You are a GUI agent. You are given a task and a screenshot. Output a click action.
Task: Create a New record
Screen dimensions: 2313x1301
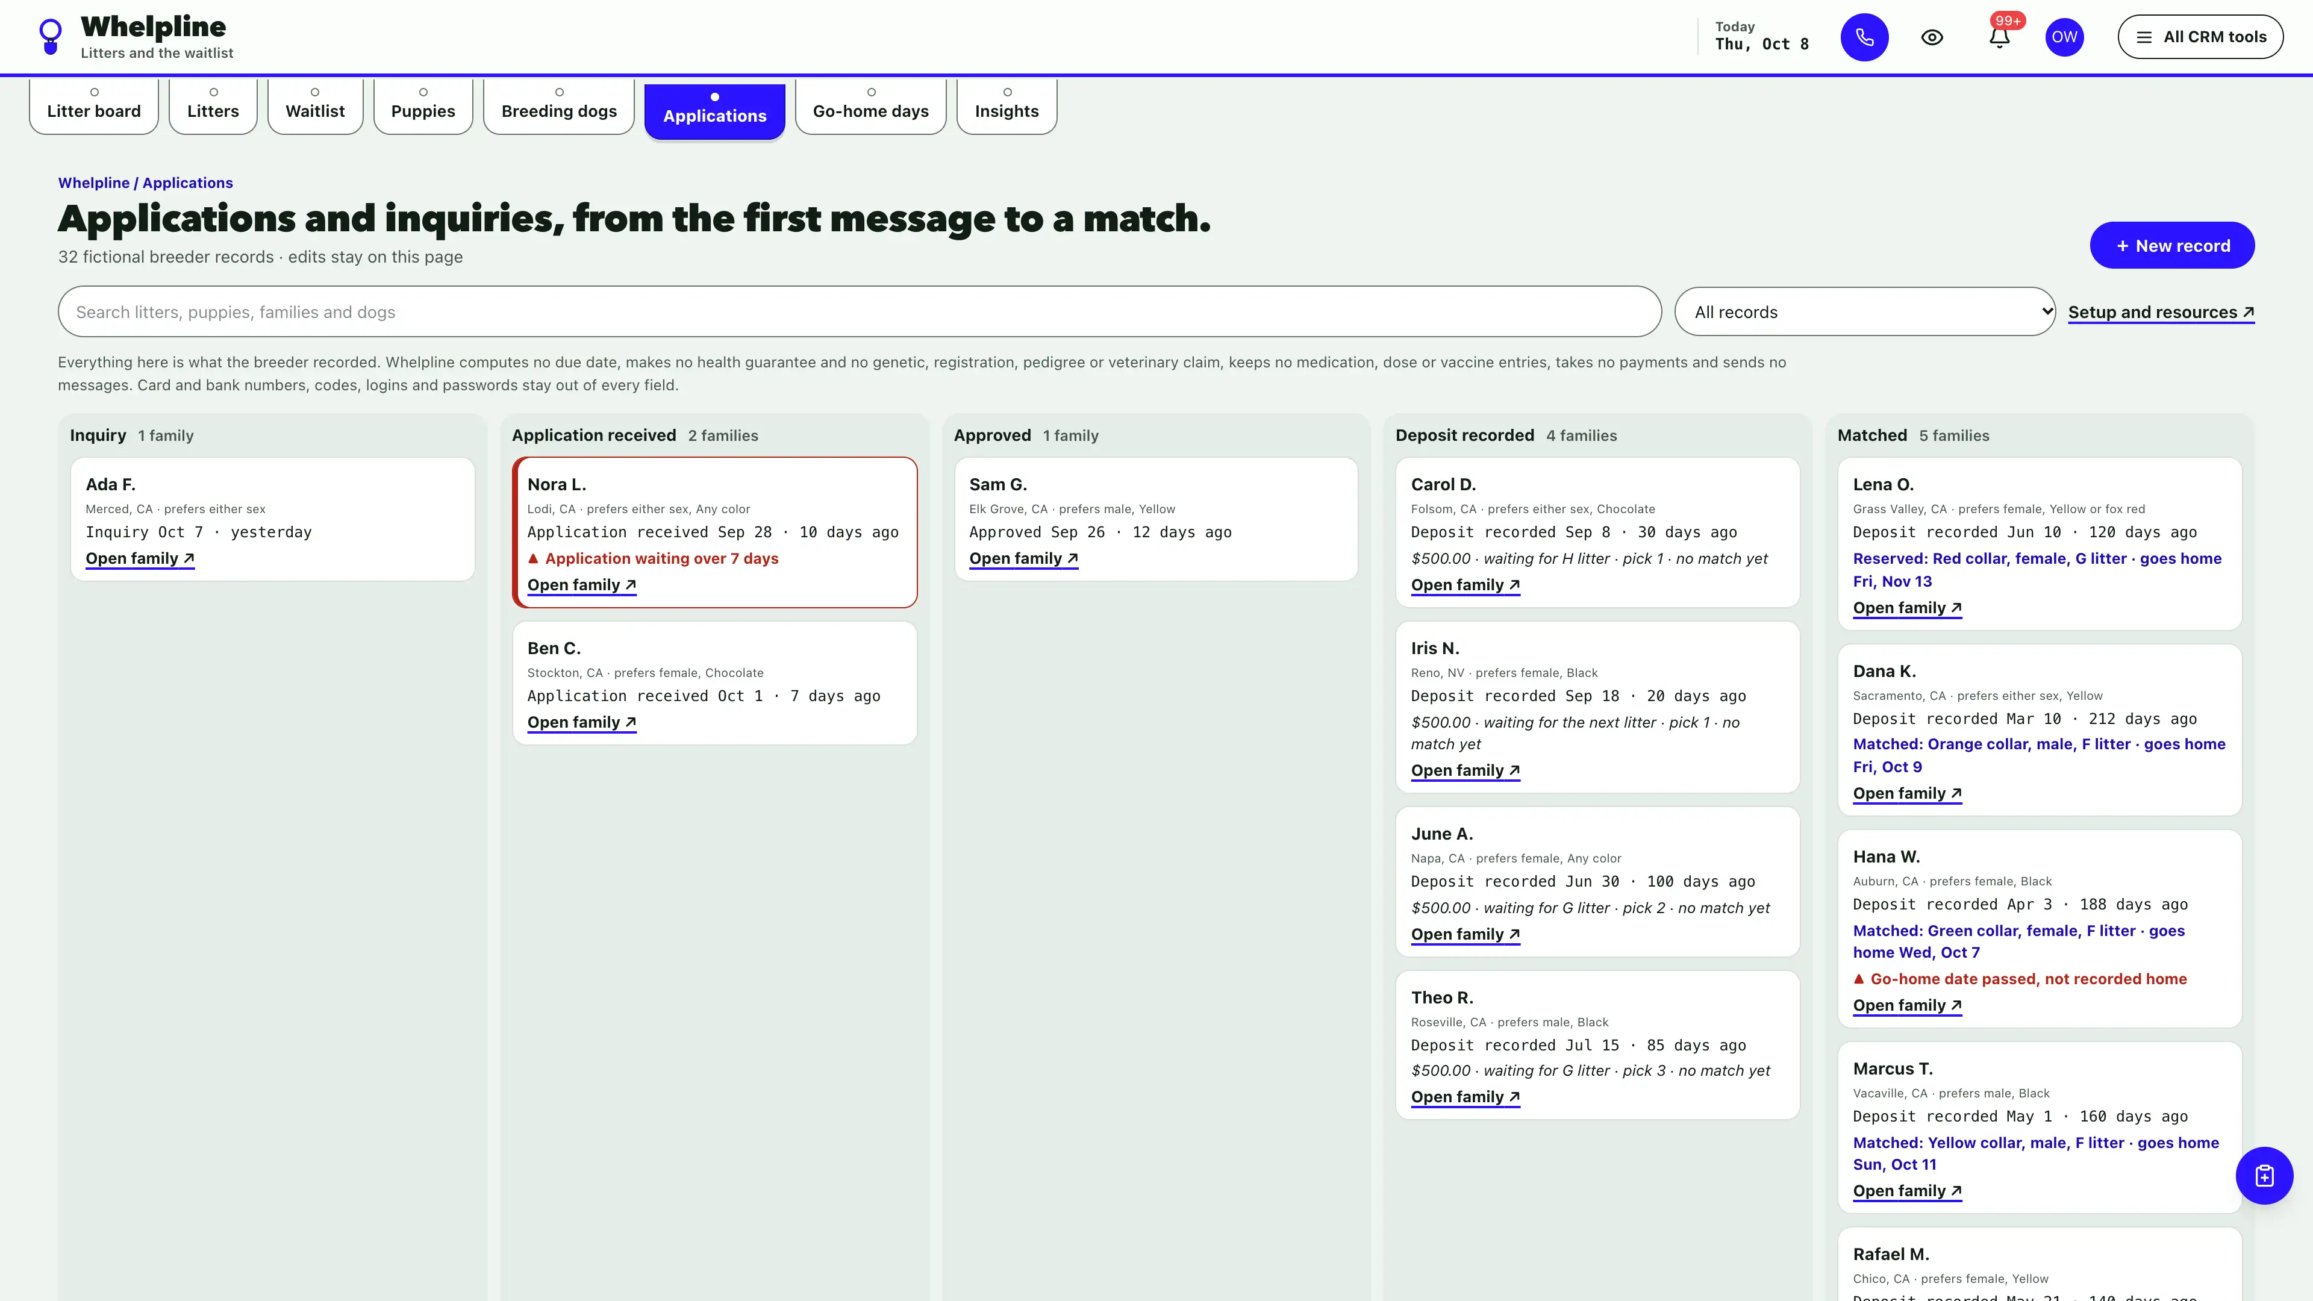[x=2172, y=245]
